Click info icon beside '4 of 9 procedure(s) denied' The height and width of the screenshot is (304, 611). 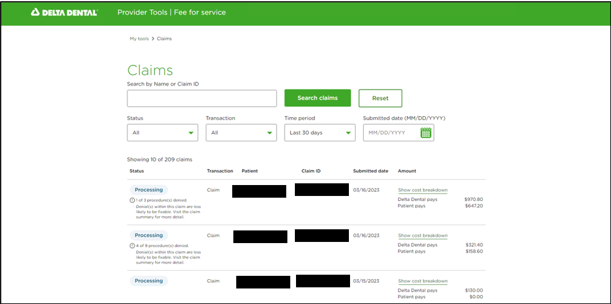132,245
